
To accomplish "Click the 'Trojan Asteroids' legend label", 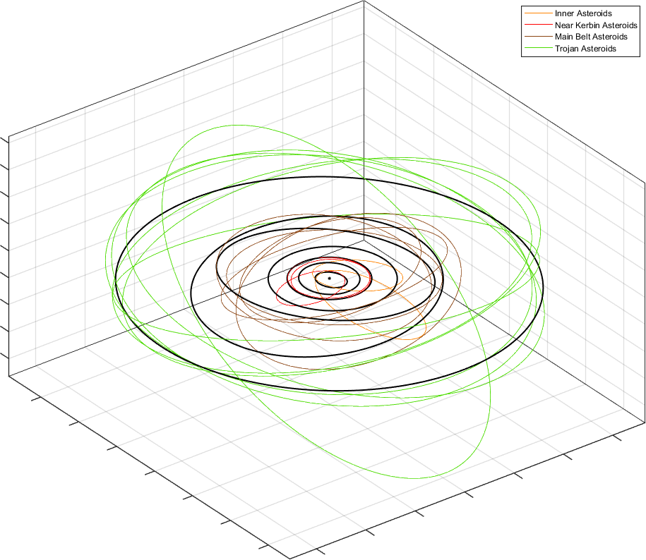I will coord(585,49).
